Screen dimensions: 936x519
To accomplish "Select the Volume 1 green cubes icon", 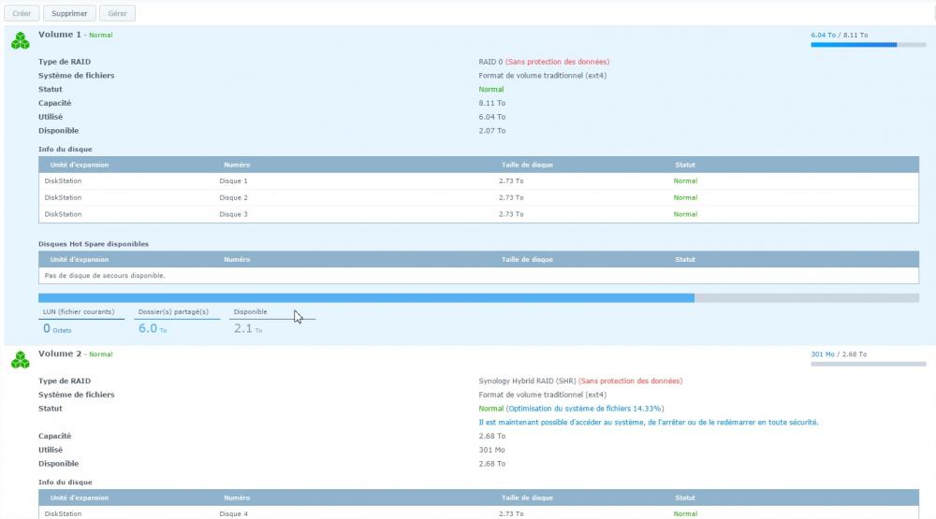I will (x=20, y=41).
